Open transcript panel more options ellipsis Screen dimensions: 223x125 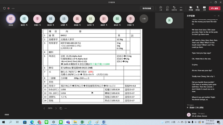pos(215,16)
